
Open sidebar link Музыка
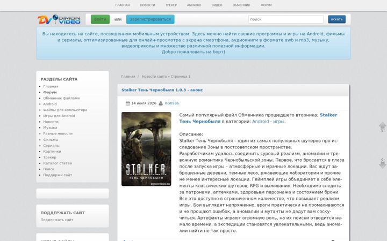tap(50, 127)
